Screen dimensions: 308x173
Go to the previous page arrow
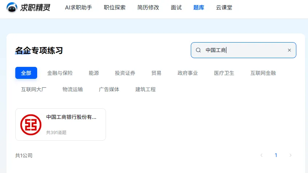tap(261, 155)
